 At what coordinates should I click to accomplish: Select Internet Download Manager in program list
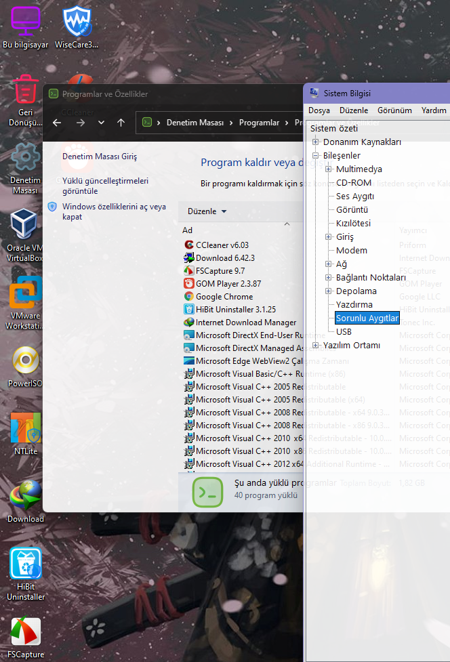[240, 323]
